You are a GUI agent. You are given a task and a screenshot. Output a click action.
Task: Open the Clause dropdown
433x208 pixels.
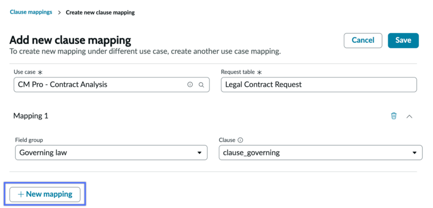coord(320,152)
